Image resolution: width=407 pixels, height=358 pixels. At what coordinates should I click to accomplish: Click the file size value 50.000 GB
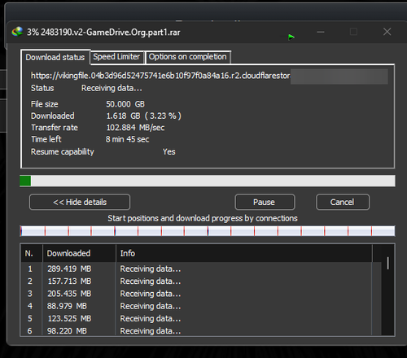[125, 104]
